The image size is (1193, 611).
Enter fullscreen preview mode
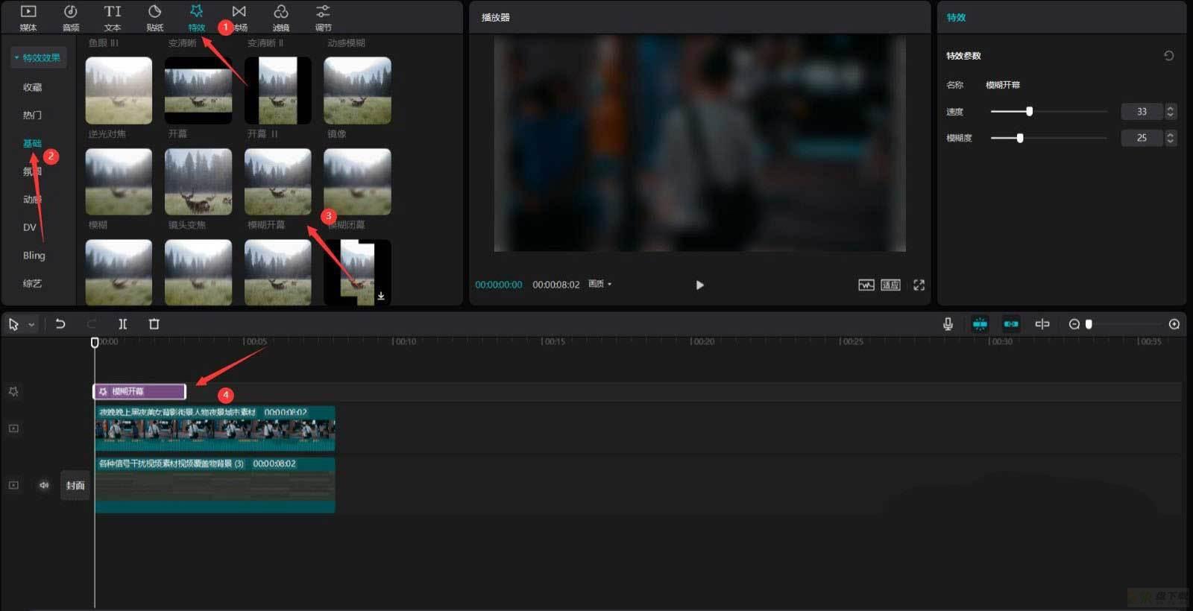[919, 285]
